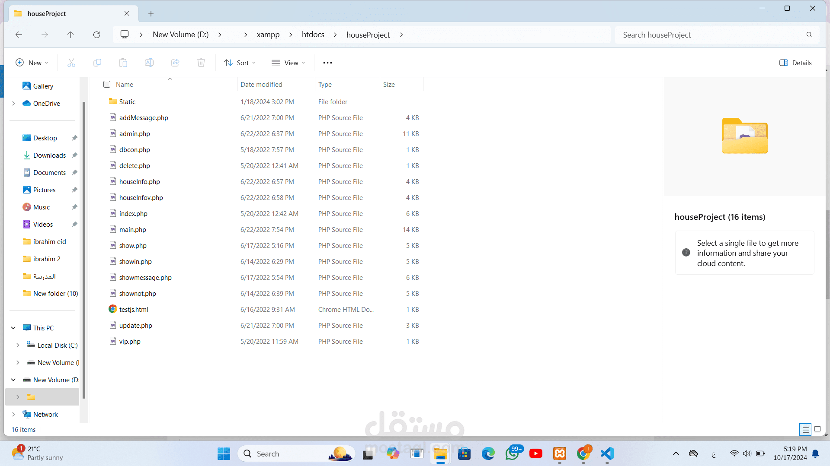Expand the Local Disk (C:) tree node
This screenshot has width=830, height=466.
[18, 346]
